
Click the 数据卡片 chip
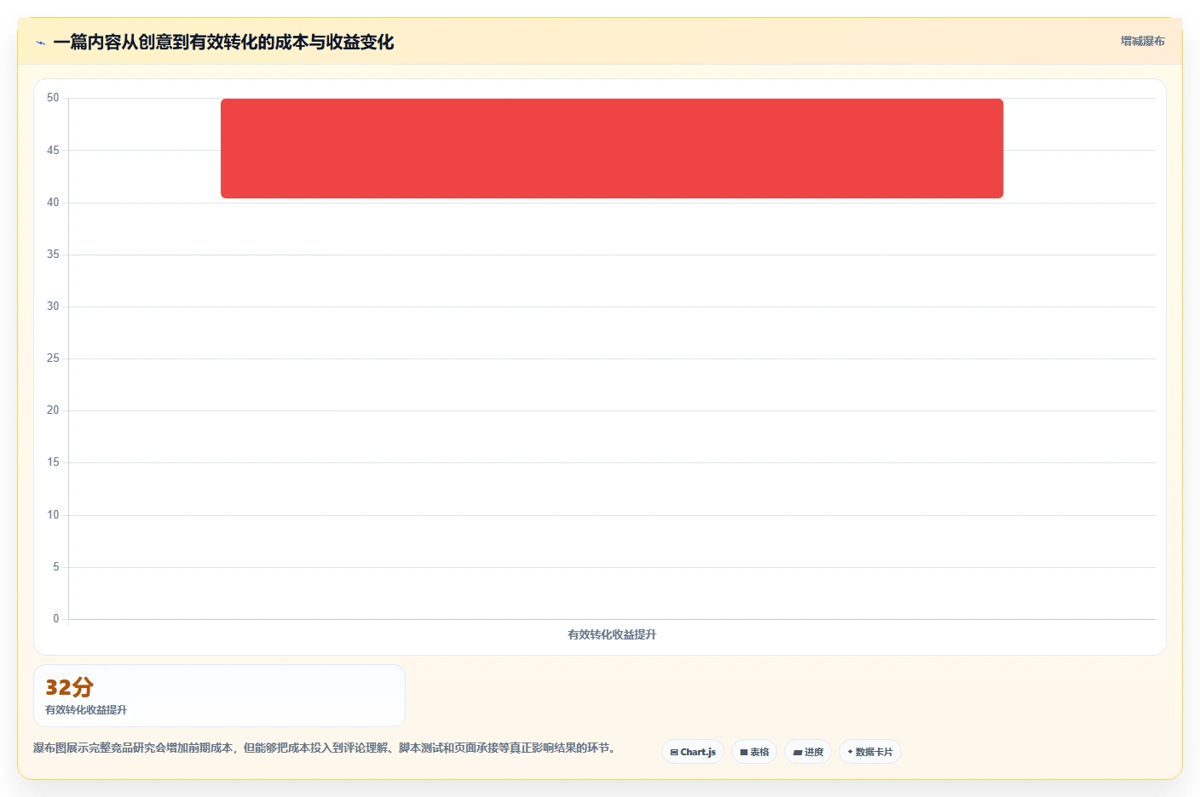point(870,752)
